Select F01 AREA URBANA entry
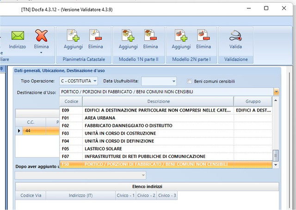 (166, 118)
